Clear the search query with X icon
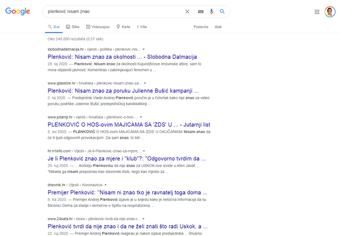The height and width of the screenshot is (236, 340). coord(187,11)
